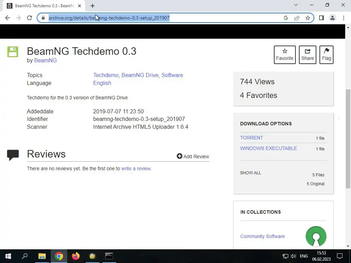The height and width of the screenshot is (263, 351).
Task: Click the ENG language indicator
Action: pos(304,256)
